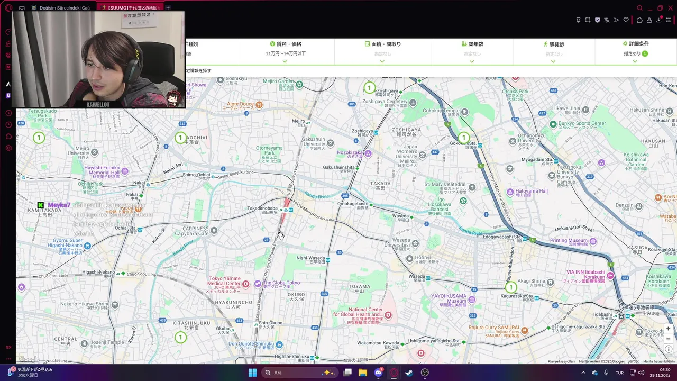Zoom out the map with minus button

point(668,339)
